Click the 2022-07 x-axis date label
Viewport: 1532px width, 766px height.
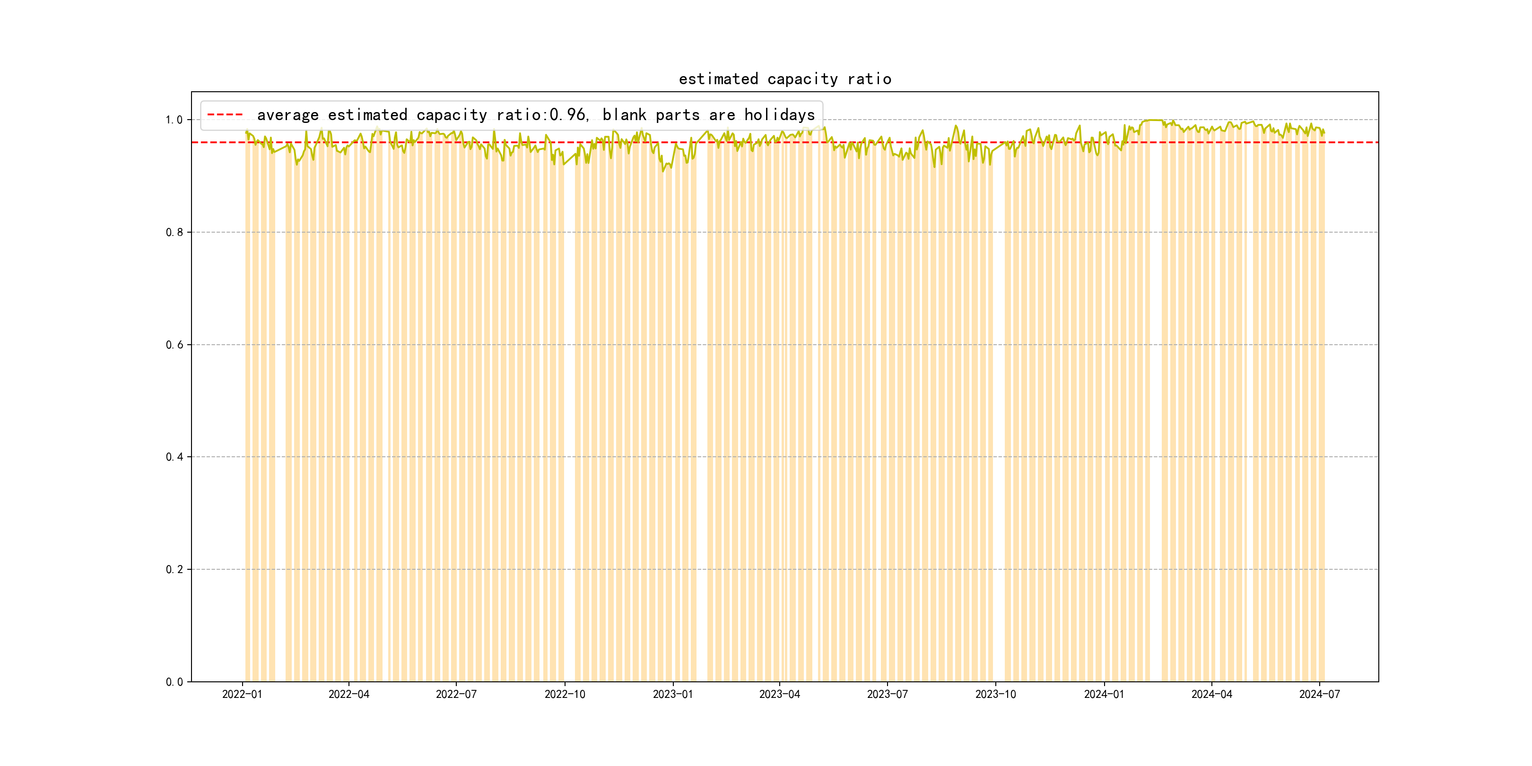[456, 694]
